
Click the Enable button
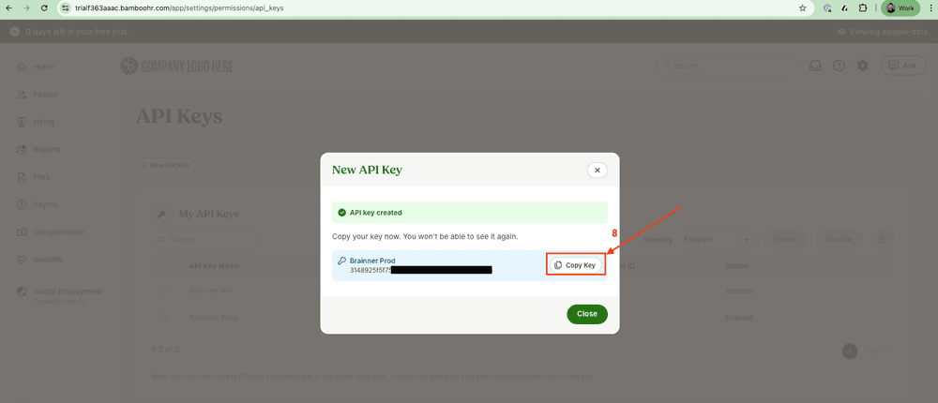coord(784,240)
